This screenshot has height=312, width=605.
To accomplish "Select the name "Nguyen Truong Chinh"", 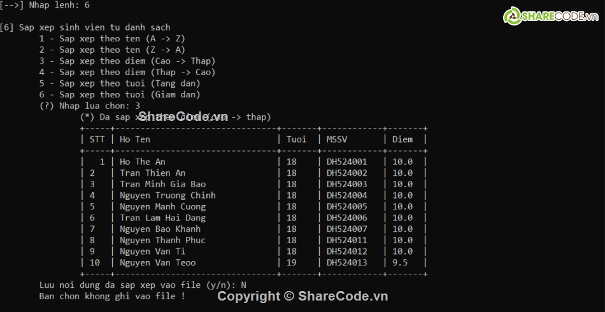I will 167,195.
